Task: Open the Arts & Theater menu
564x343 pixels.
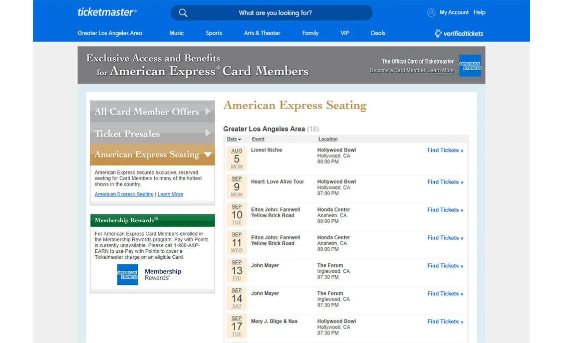Action: point(262,33)
